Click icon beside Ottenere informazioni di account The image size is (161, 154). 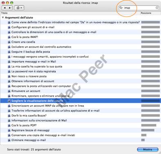(9, 81)
